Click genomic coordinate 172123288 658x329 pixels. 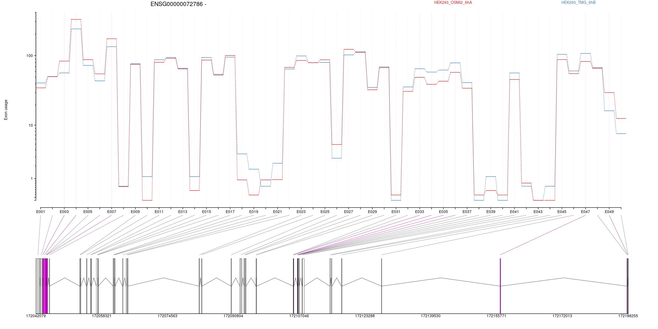[365, 316]
